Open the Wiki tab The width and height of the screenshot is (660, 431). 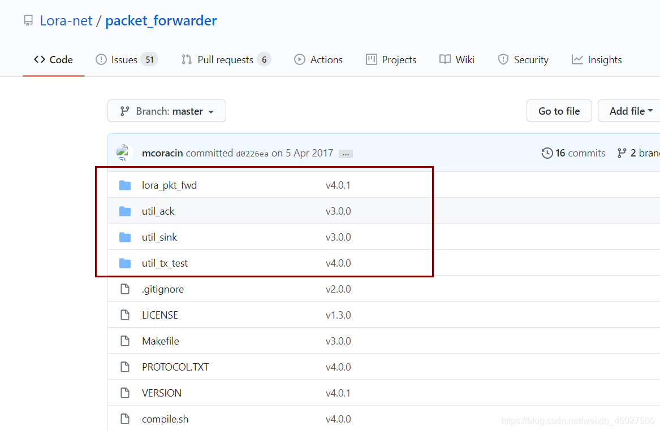point(457,60)
